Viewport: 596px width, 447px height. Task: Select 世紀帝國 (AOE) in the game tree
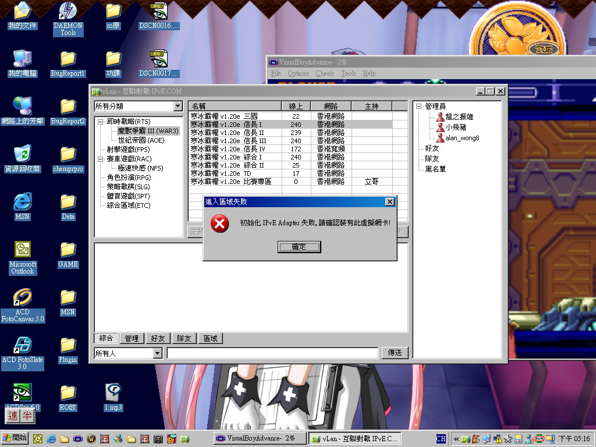141,140
